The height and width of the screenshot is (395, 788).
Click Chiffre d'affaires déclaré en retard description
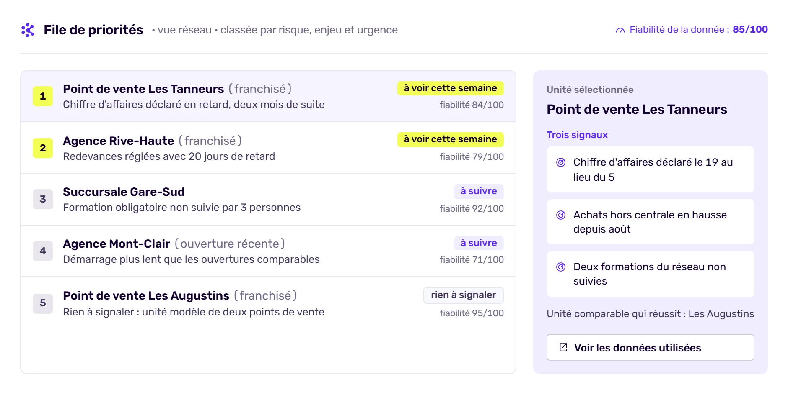pyautogui.click(x=194, y=105)
